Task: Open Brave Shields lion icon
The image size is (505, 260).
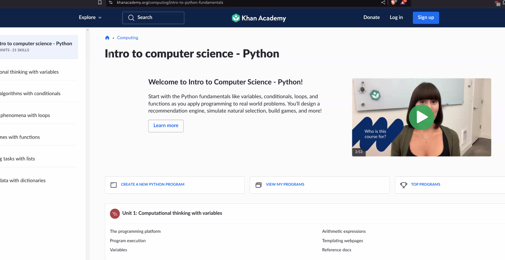Action: [x=393, y=3]
